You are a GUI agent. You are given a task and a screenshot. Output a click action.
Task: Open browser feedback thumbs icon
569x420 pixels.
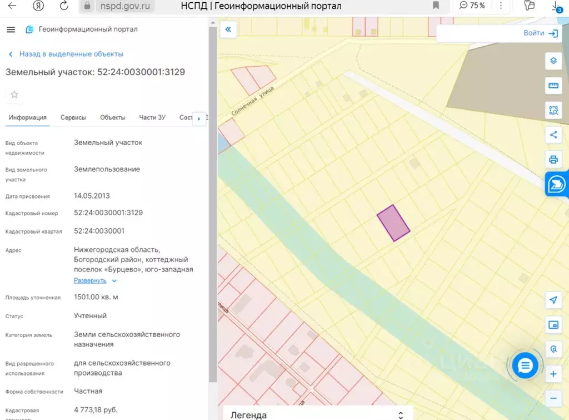(x=529, y=6)
